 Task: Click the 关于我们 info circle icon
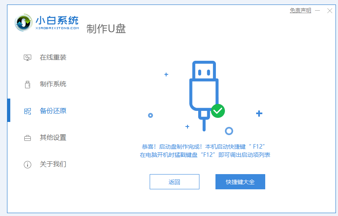28,165
